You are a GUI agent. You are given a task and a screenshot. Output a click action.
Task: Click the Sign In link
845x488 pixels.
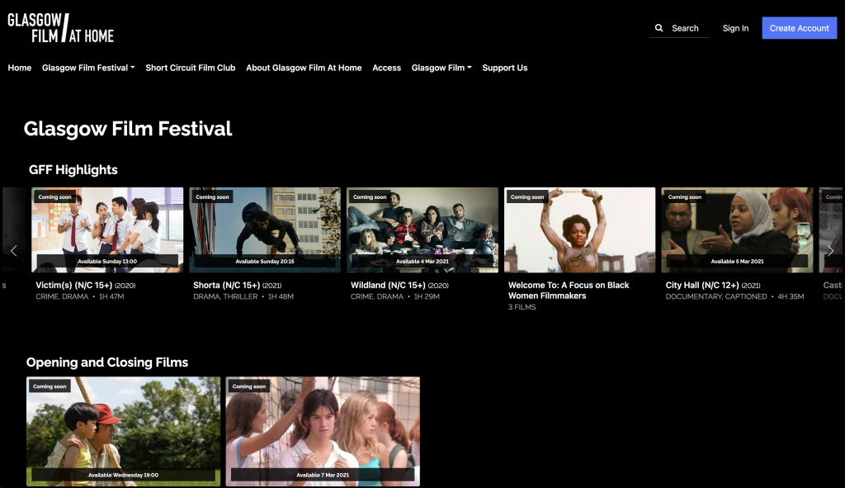[735, 28]
